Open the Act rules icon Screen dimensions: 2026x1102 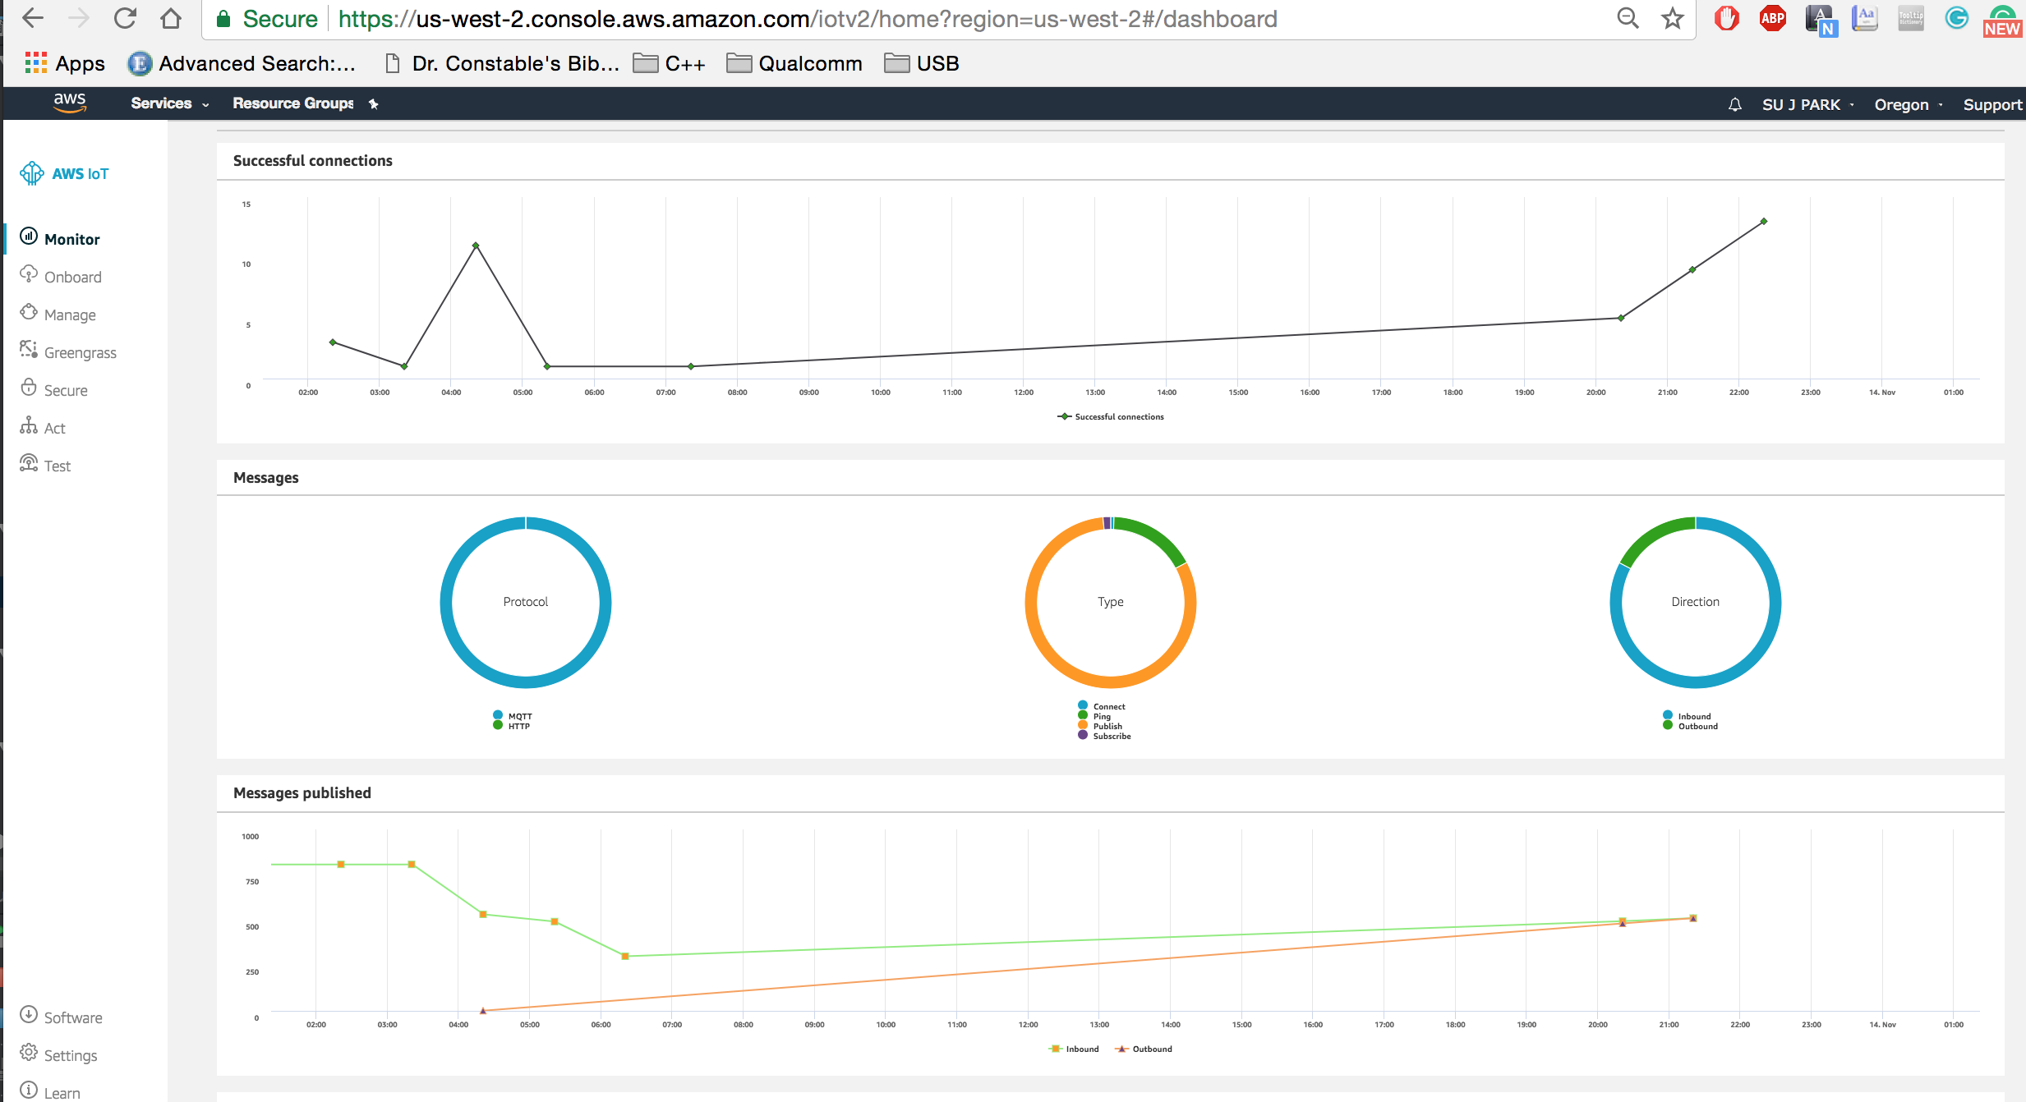[x=29, y=425]
